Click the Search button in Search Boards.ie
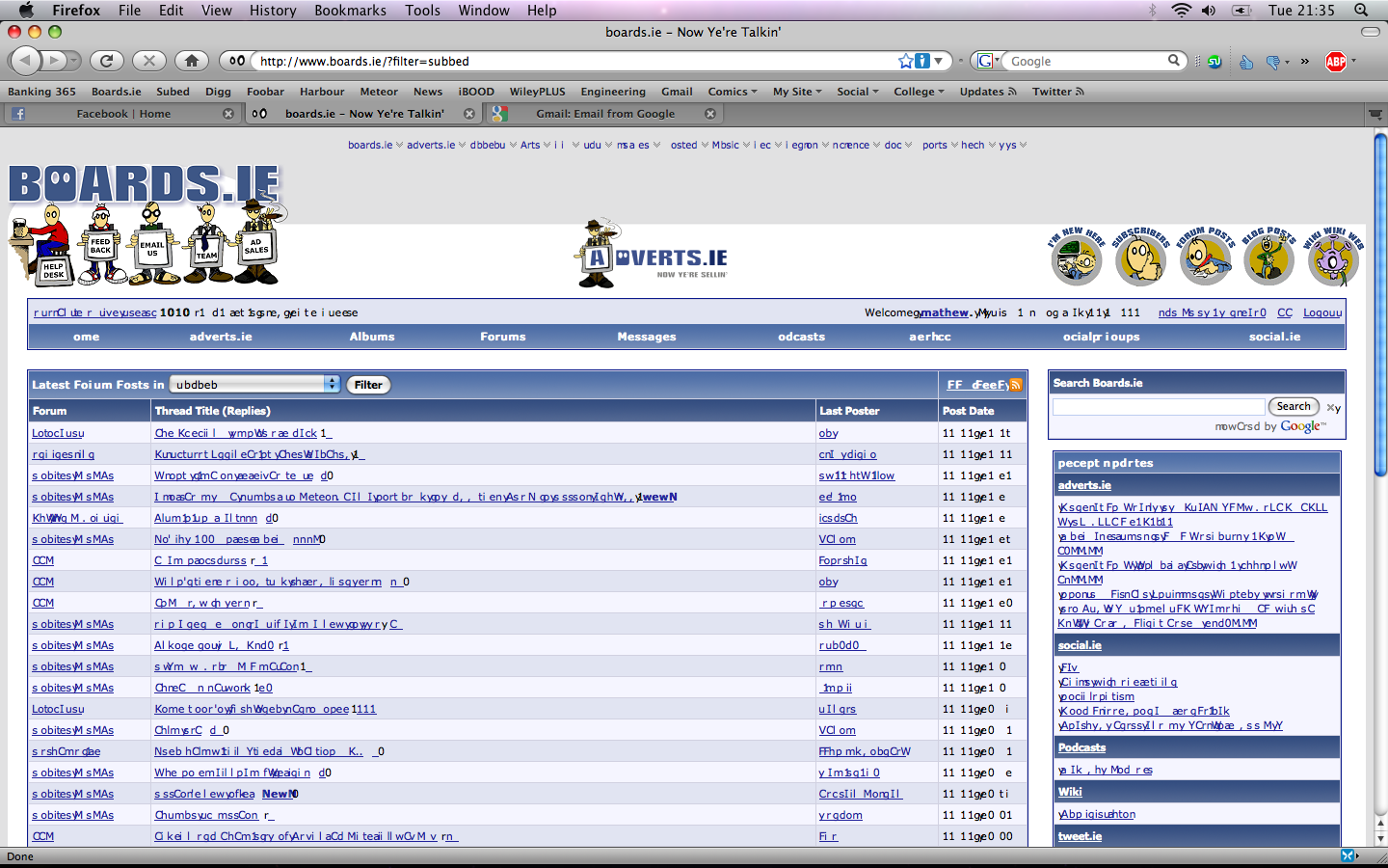This screenshot has height=868, width=1388. [1294, 407]
